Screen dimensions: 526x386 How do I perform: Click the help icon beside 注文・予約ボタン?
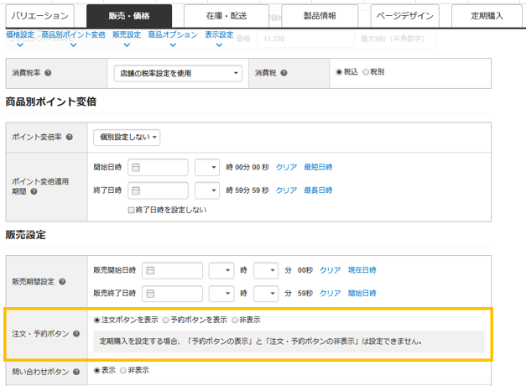[x=77, y=334]
